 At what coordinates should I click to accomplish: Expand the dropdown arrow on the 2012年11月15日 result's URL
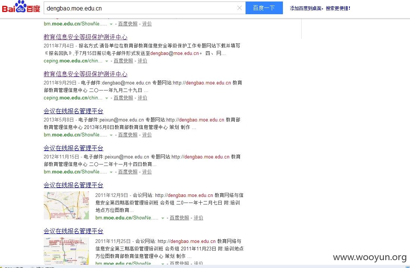tap(111, 172)
